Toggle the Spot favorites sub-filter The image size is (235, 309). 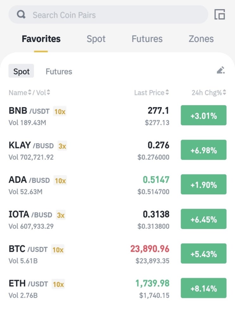[21, 71]
